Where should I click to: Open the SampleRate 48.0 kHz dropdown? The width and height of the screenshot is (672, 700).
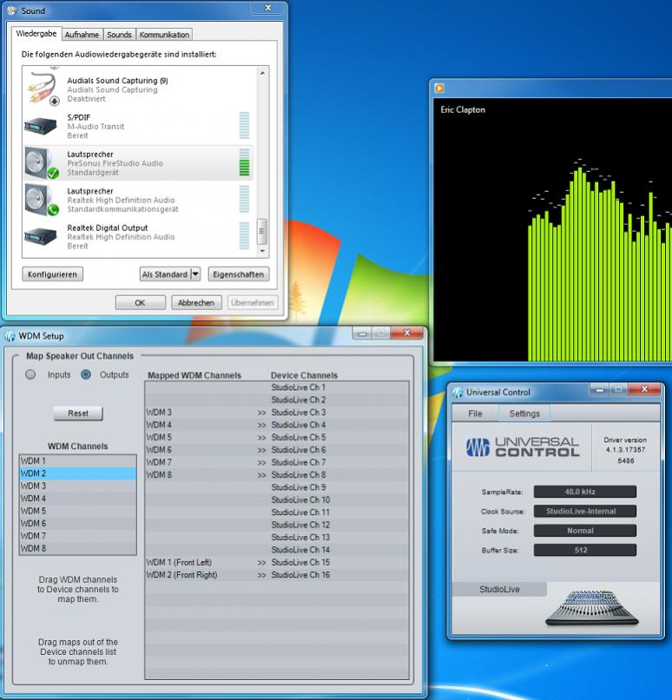(584, 492)
